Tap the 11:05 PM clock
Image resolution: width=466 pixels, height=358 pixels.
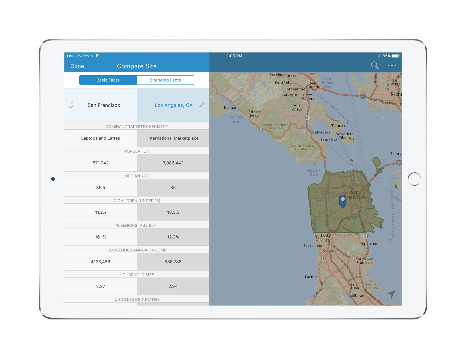[x=233, y=56]
